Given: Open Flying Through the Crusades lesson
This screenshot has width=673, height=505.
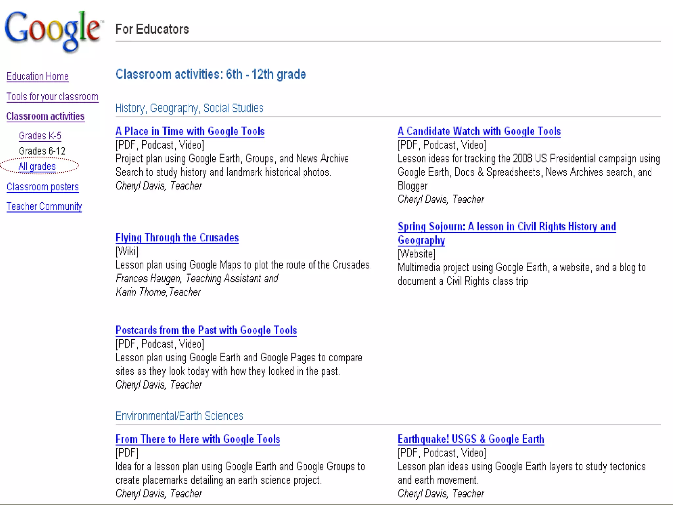Looking at the screenshot, I should point(177,237).
